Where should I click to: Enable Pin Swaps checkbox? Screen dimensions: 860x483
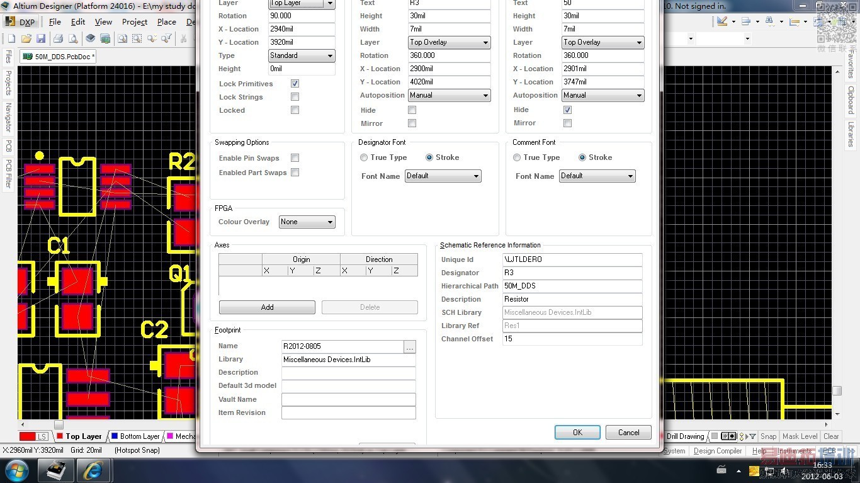coord(295,158)
